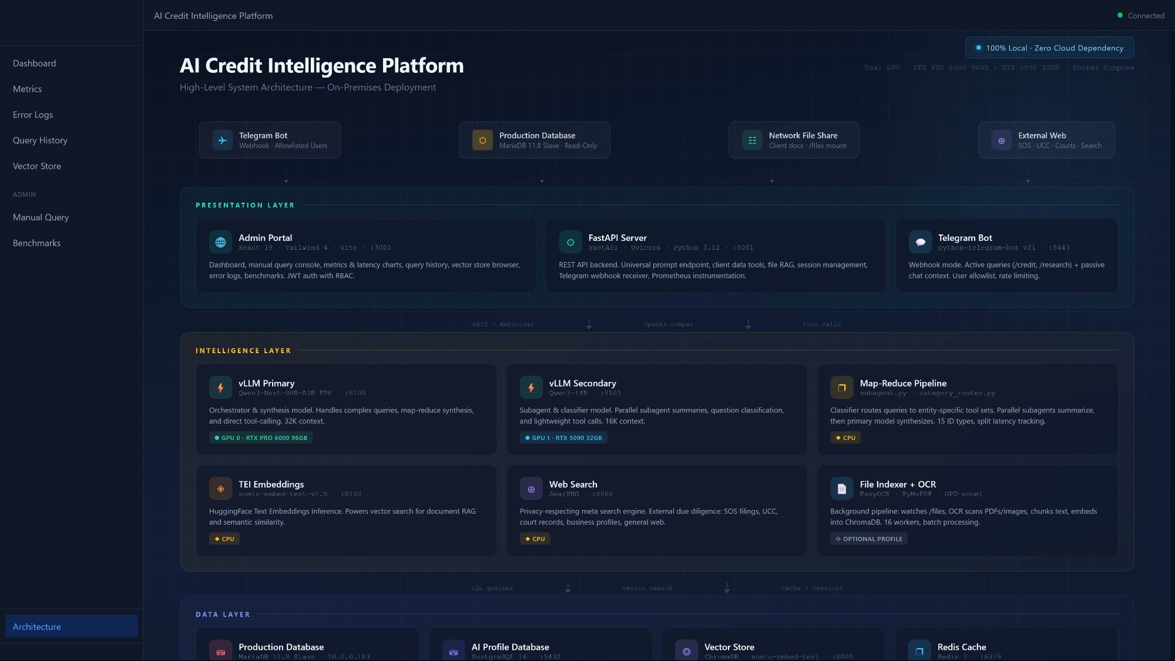Click the DATA LAYER heading
The width and height of the screenshot is (1175, 661).
tap(223, 615)
